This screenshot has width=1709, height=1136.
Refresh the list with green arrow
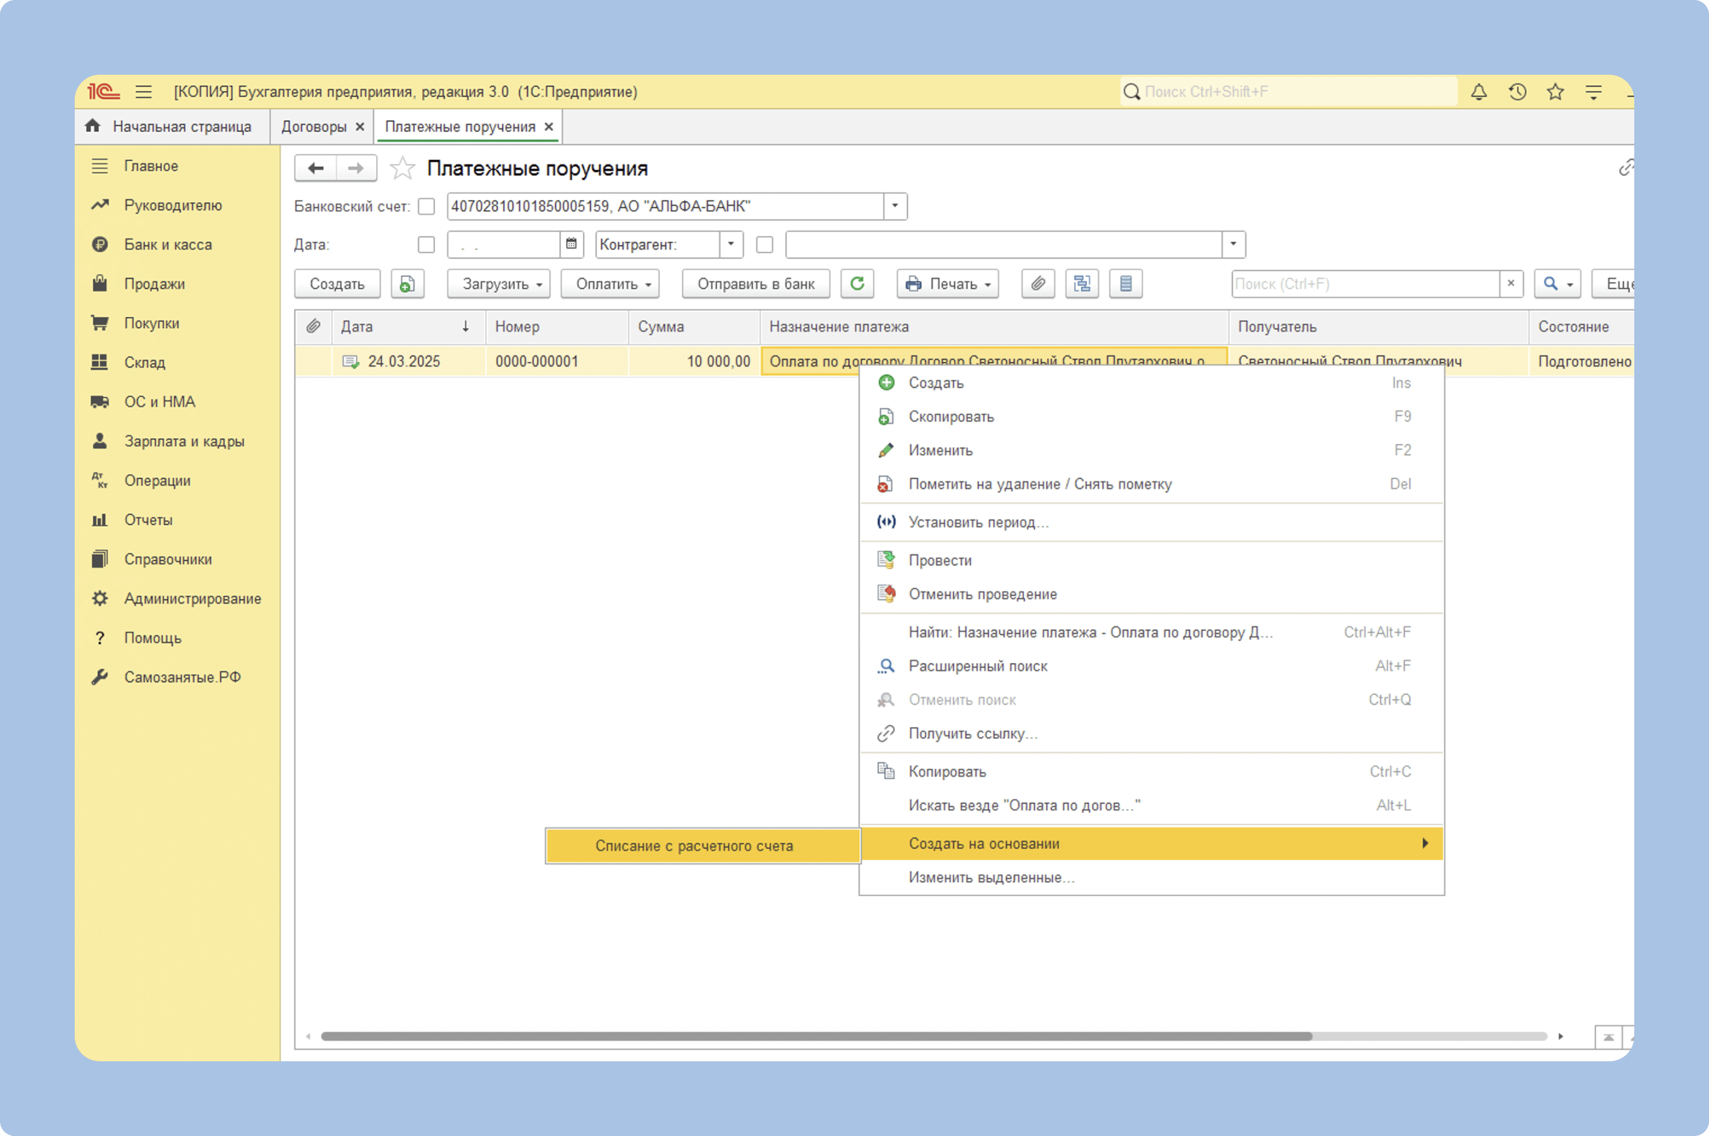coord(857,284)
